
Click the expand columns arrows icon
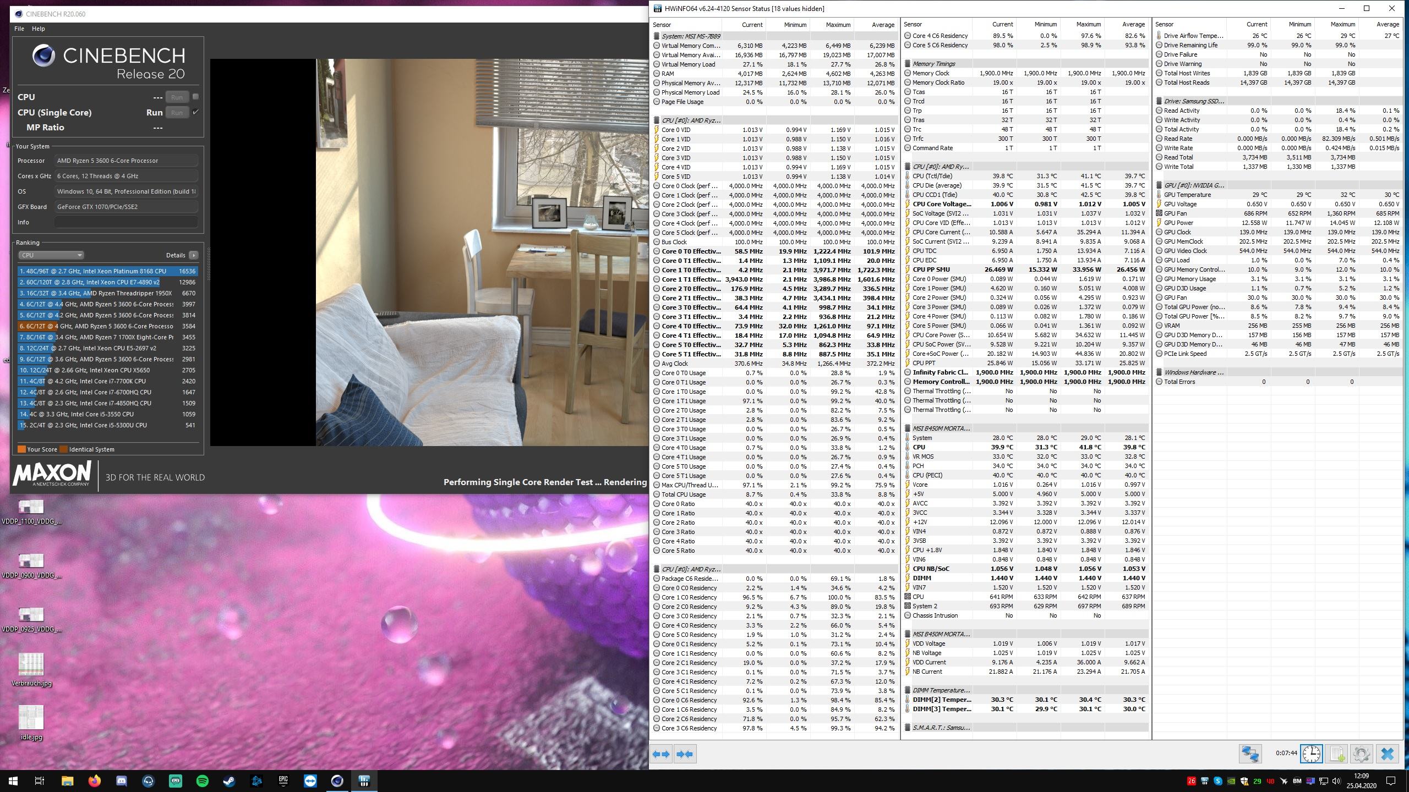click(661, 754)
